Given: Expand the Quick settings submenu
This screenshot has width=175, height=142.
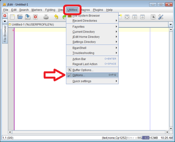Looking at the screenshot, I should click(x=92, y=81).
